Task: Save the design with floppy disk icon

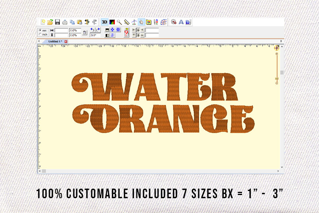Action: pos(57,22)
